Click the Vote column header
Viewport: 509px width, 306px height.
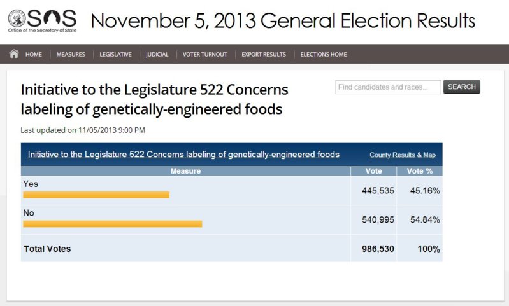tap(373, 171)
